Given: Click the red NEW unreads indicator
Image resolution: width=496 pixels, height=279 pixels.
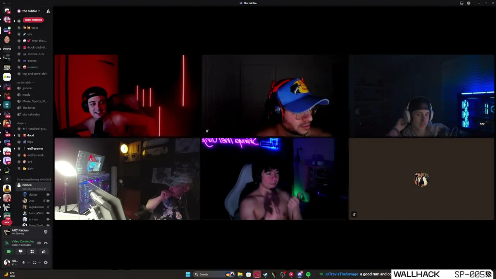Looking at the screenshot, I should click(x=7, y=222).
